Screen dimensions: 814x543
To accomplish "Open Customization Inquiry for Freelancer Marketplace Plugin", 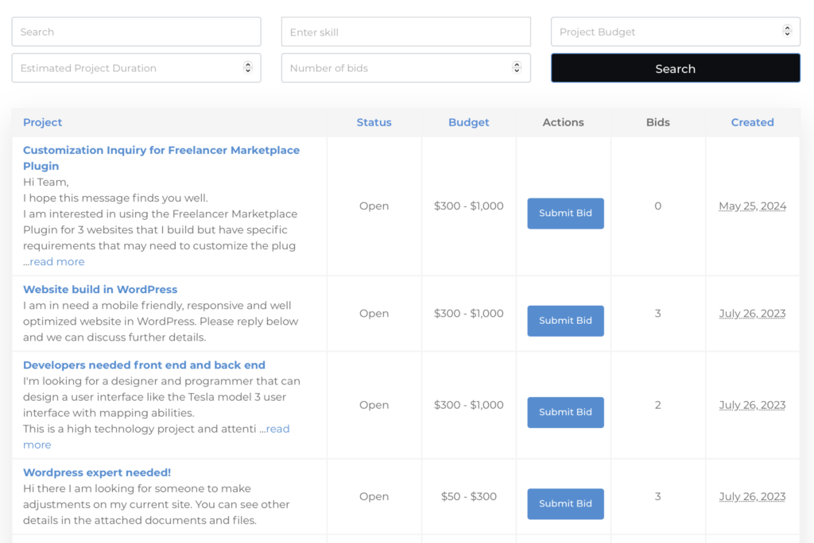I will coord(161,150).
